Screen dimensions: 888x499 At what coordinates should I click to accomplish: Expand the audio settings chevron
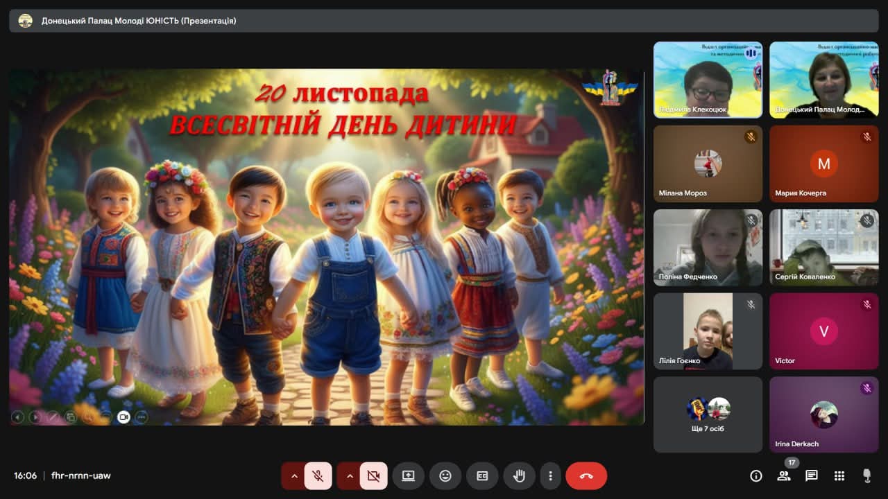tap(293, 476)
